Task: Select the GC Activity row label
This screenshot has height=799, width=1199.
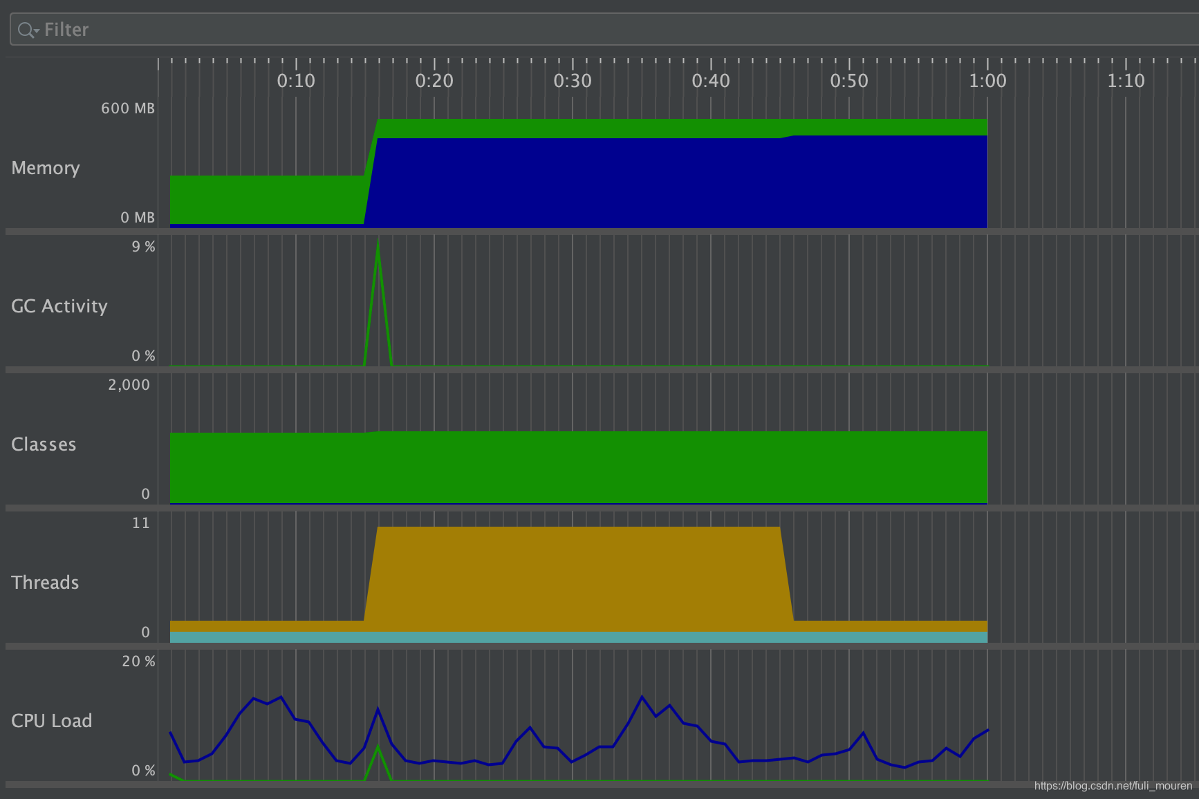Action: click(59, 306)
